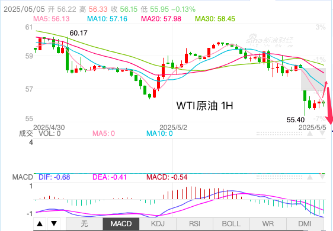Click the MA30 legend label above the chart

[x=215, y=19]
